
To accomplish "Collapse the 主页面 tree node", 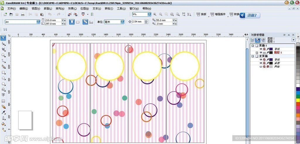I will [253, 56].
